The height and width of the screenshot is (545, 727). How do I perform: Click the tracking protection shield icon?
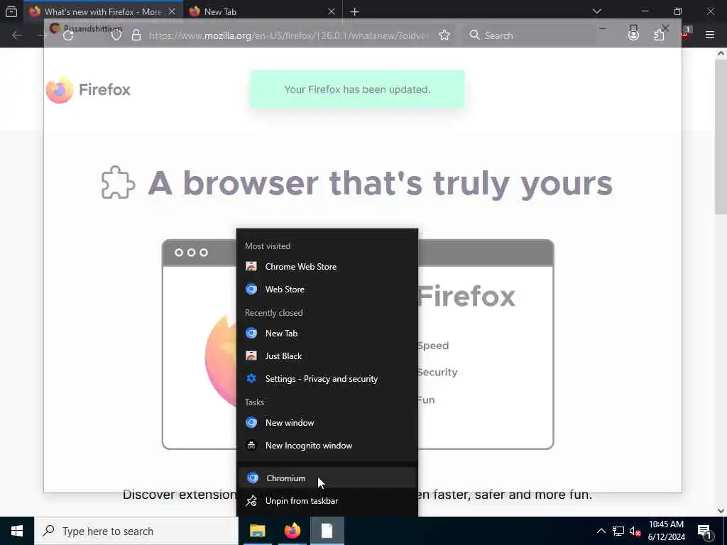coord(116,35)
